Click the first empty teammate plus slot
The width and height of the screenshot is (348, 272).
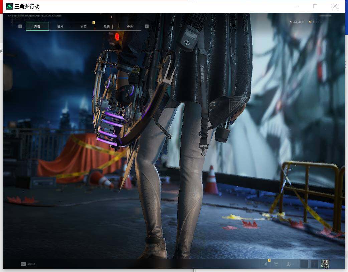(304, 264)
